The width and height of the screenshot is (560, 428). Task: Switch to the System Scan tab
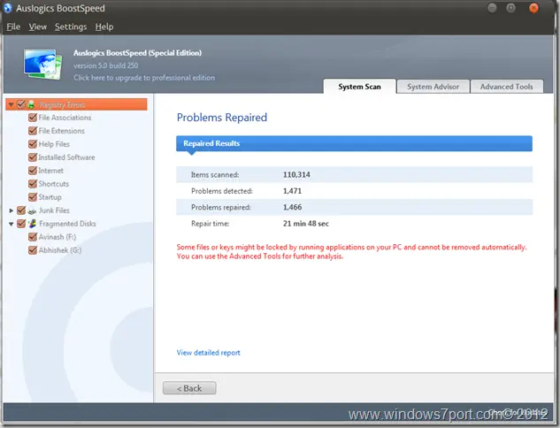[x=359, y=87]
